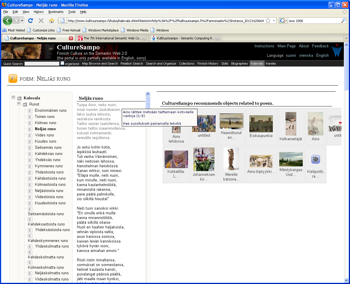This screenshot has width=350, height=284.
Task: Go to the Firefox Home icon
Action: 52,21
